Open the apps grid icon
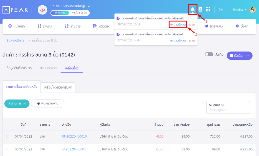 (x=208, y=10)
